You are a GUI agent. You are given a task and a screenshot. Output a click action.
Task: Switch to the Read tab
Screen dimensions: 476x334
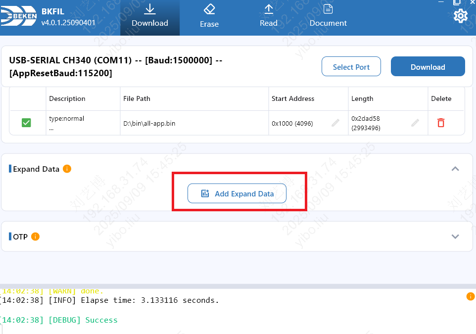pos(269,17)
